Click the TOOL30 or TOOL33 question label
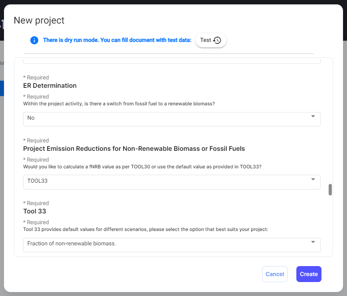 coord(142,166)
